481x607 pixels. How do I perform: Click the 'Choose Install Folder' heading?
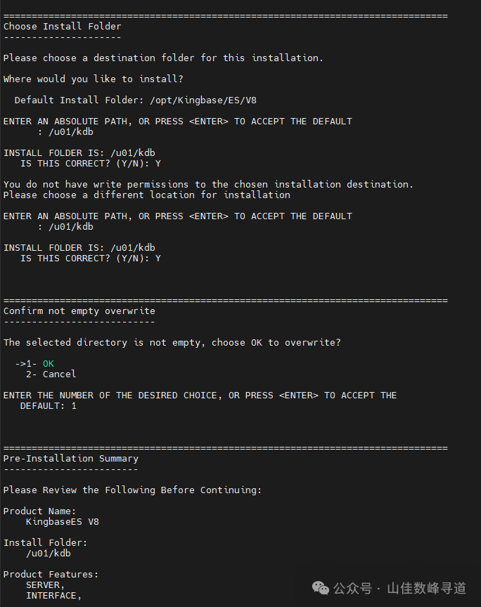63,26
